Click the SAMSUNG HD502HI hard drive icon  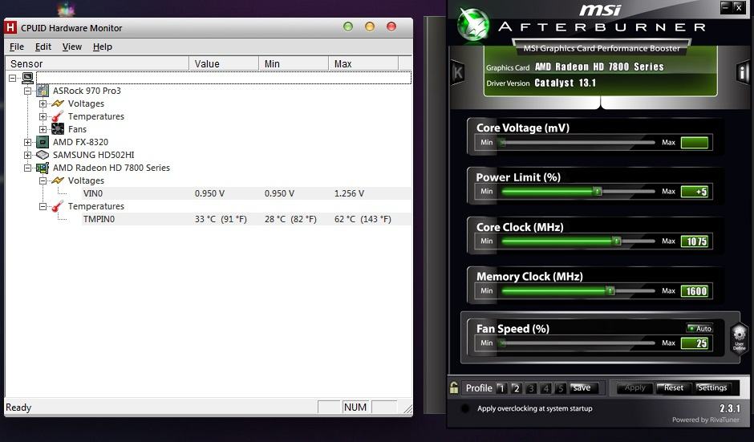43,155
